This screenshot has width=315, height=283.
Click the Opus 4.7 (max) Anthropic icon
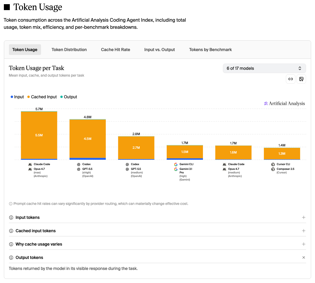[30, 169]
